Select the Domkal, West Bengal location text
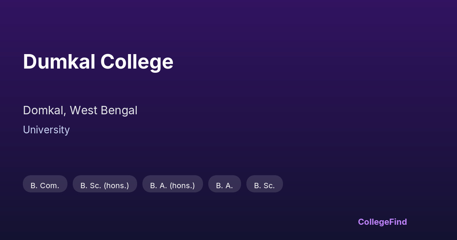Viewport: 457px width, 240px height. [x=80, y=110]
